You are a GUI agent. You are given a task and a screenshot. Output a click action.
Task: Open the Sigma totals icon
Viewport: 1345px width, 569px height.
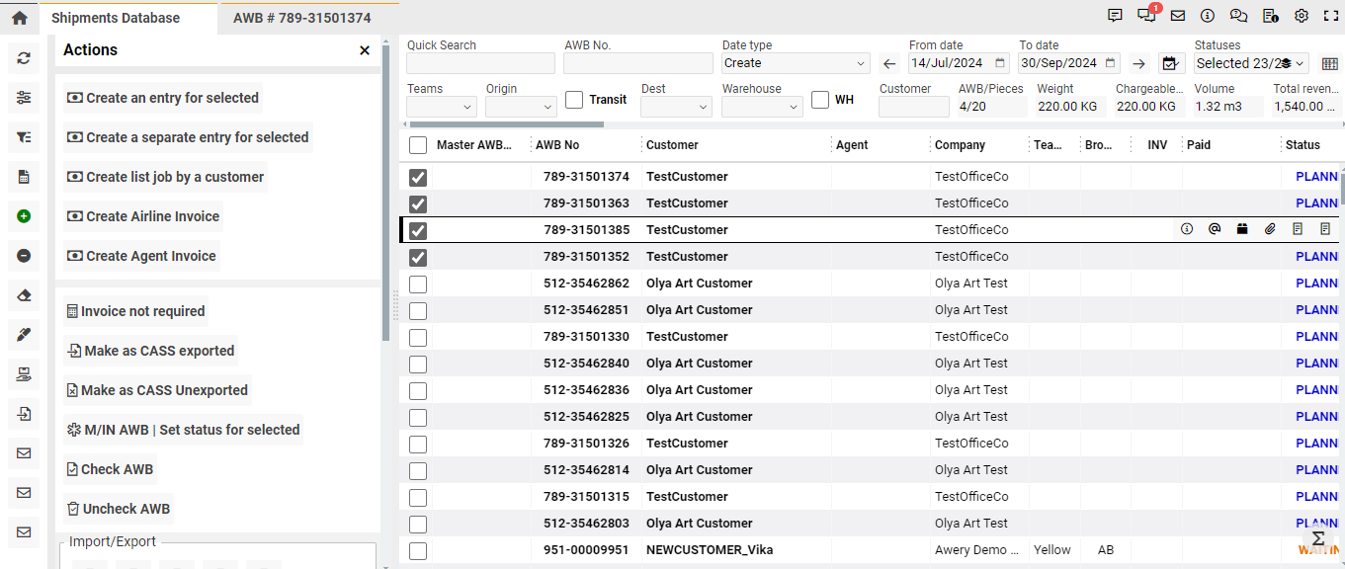pos(1317,538)
